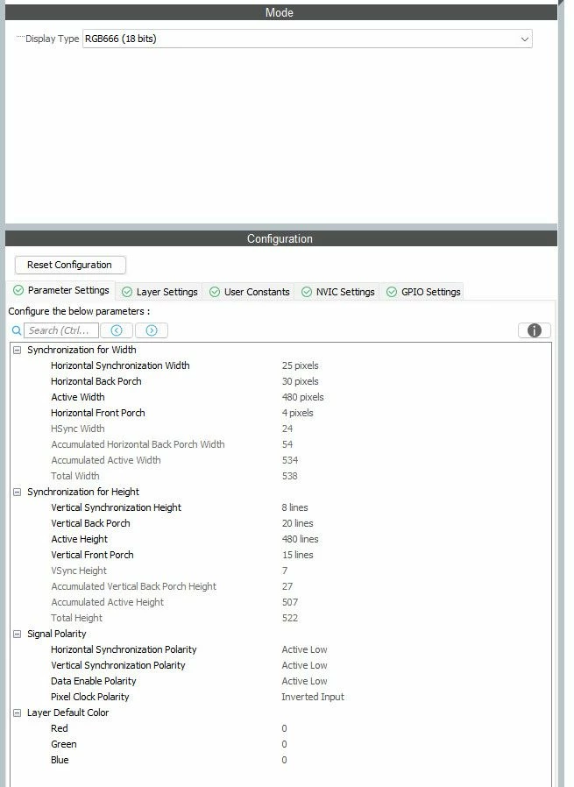Image resolution: width=574 pixels, height=787 pixels.
Task: Click the Total Height value 522
Action: coord(290,619)
